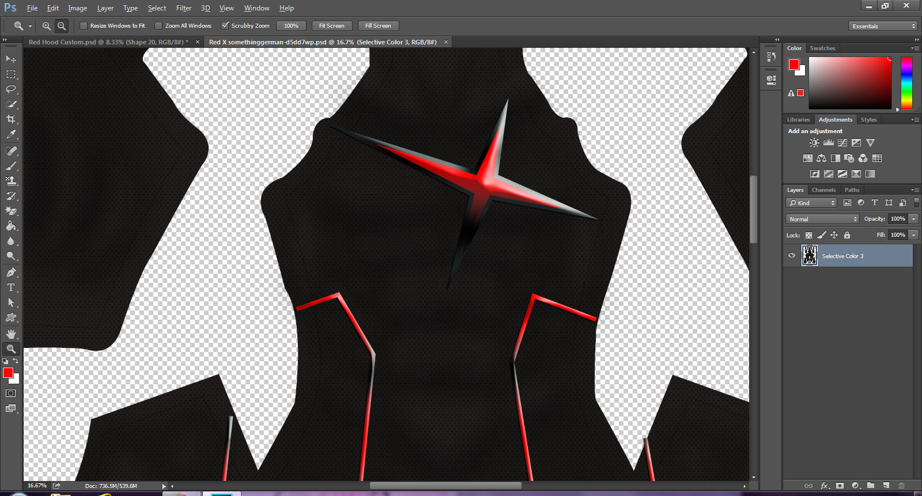Select the Path Selection tool
Screen dimensions: 922x496
[x=11, y=302]
